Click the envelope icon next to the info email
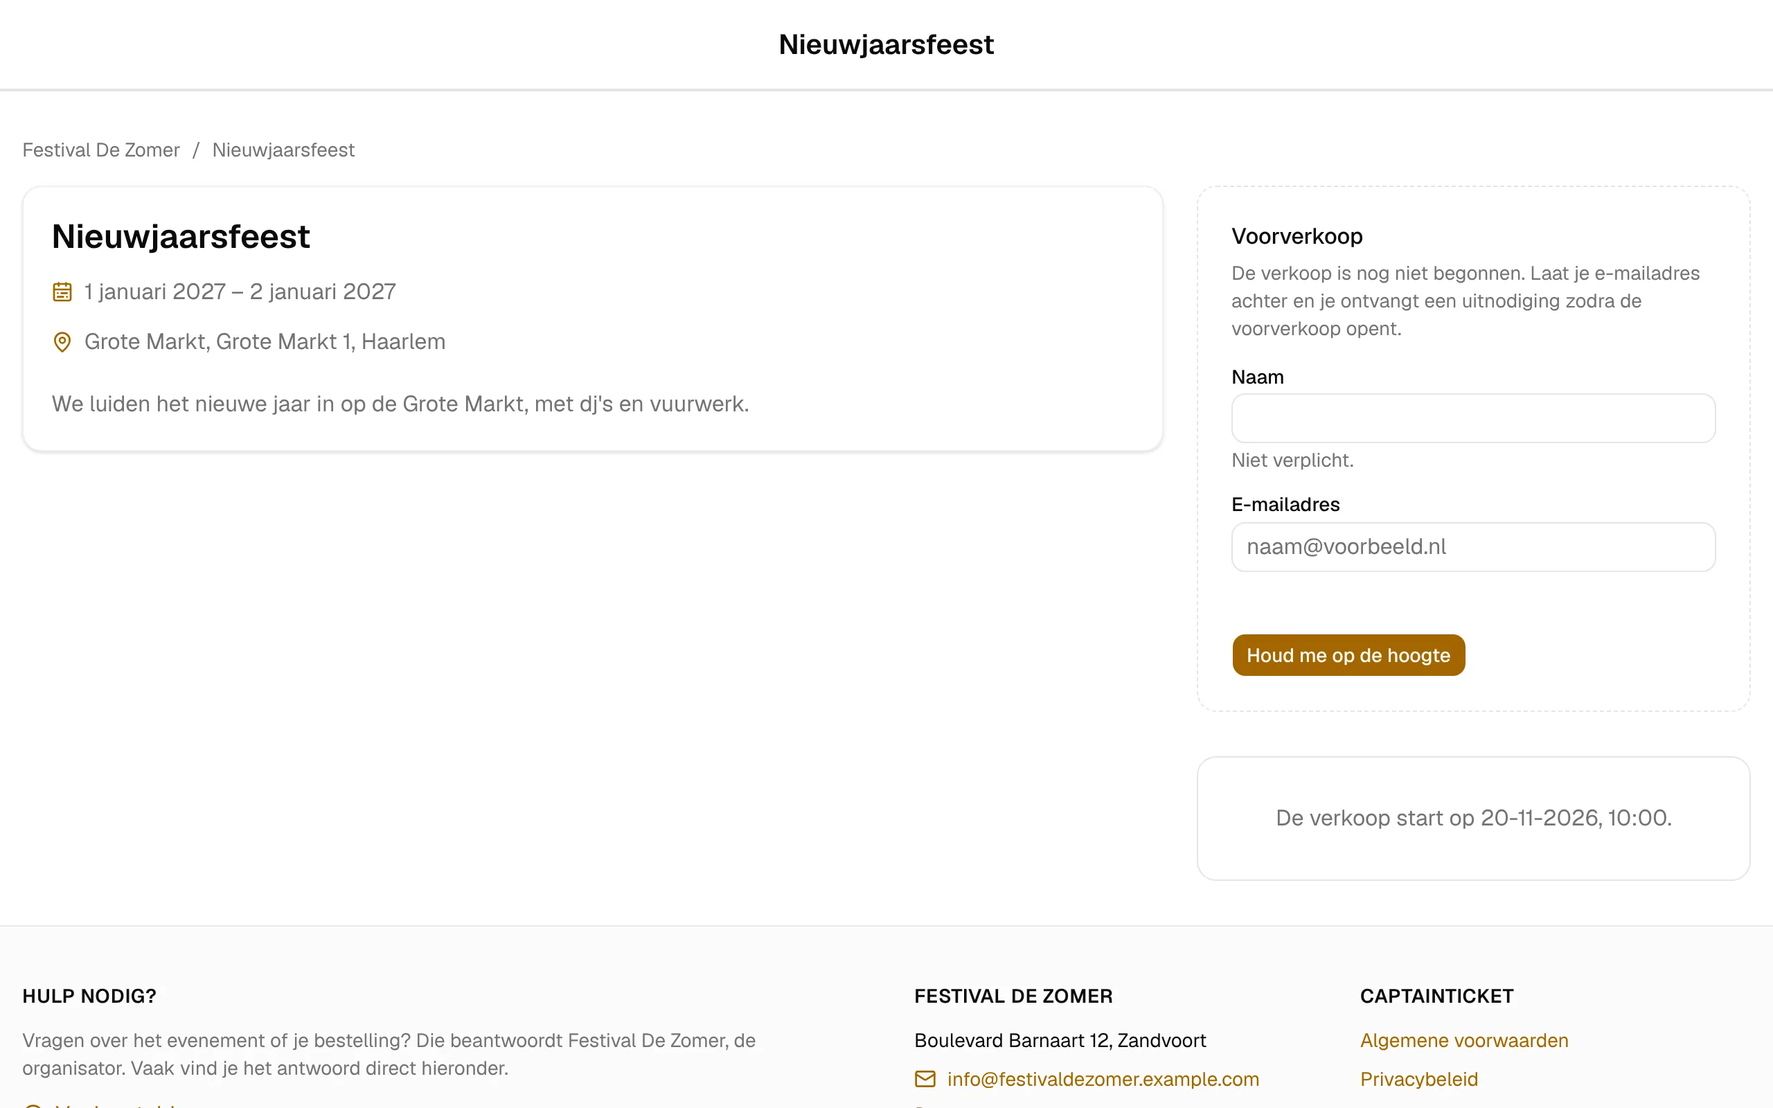Image resolution: width=1773 pixels, height=1108 pixels. click(925, 1079)
